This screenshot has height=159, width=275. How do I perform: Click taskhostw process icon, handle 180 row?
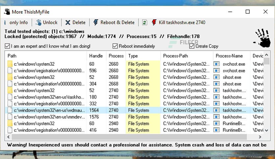tap(216, 97)
